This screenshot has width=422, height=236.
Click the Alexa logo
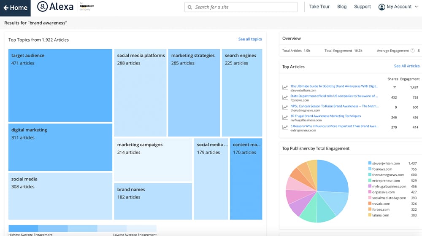click(55, 6)
